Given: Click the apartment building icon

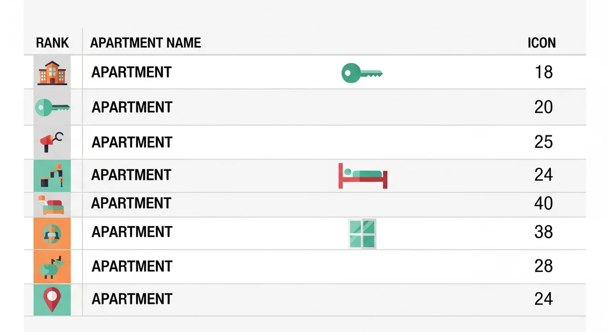Looking at the screenshot, I should 52,73.
